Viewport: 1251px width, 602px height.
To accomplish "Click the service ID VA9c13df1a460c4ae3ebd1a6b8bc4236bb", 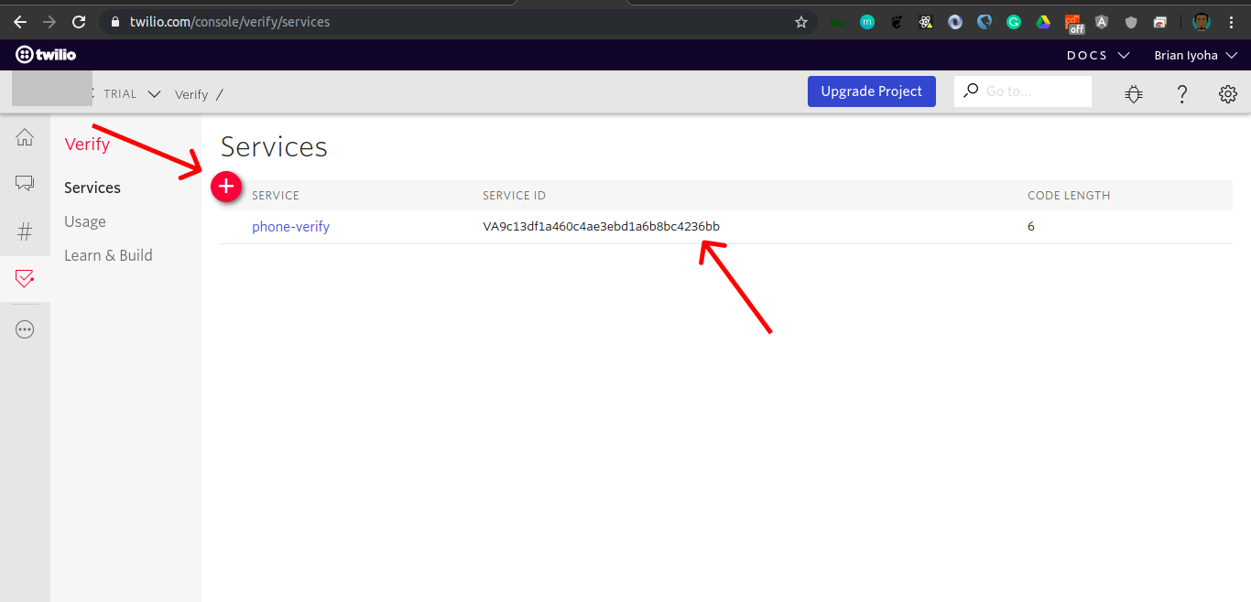I will (x=602, y=226).
